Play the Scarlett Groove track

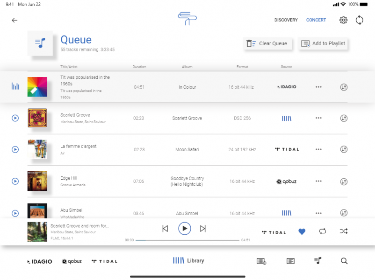pos(15,118)
